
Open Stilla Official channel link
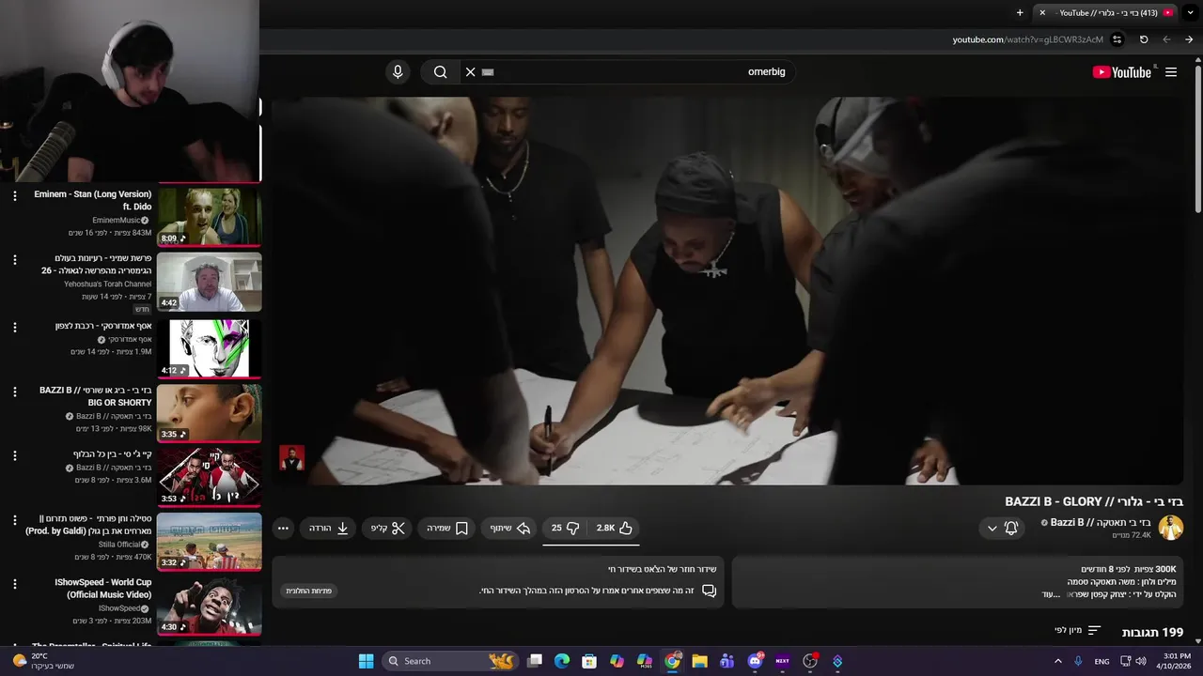point(119,544)
